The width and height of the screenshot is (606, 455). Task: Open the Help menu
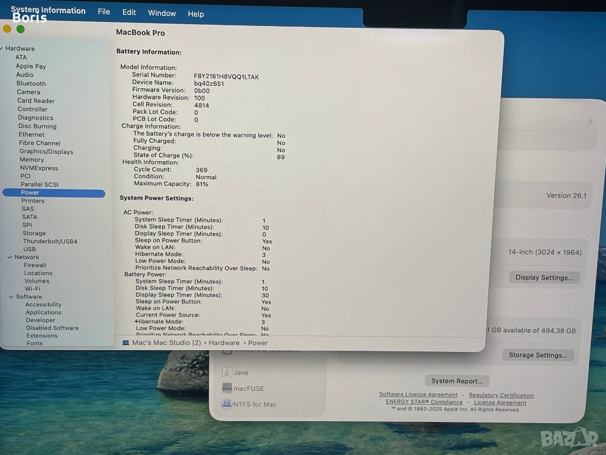point(195,14)
